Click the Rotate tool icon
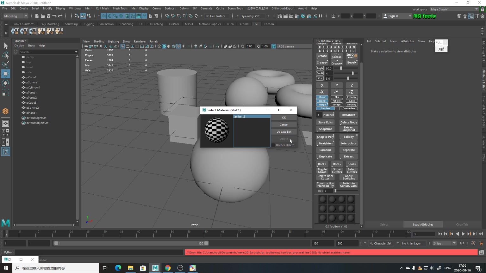The width and height of the screenshot is (486, 273). point(5,83)
